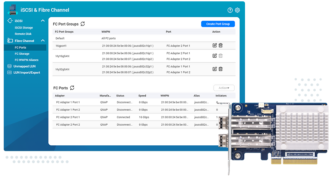Open FC WWPN Aliases page
333x180 pixels.
(x=27, y=60)
